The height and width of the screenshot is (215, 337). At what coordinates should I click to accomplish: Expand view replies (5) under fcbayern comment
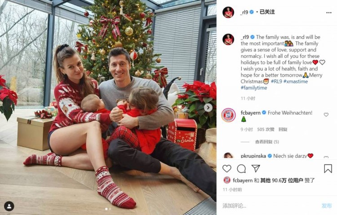(267, 142)
